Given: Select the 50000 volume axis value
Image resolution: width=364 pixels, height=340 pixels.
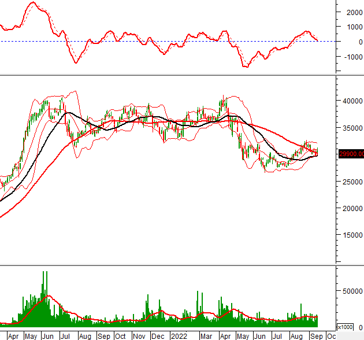Looking at the screenshot, I should click(352, 291).
